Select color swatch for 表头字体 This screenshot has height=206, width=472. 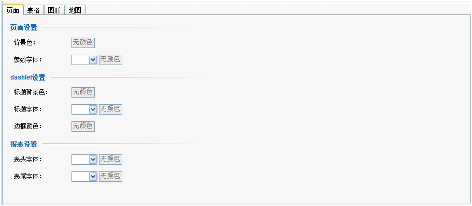pos(110,160)
